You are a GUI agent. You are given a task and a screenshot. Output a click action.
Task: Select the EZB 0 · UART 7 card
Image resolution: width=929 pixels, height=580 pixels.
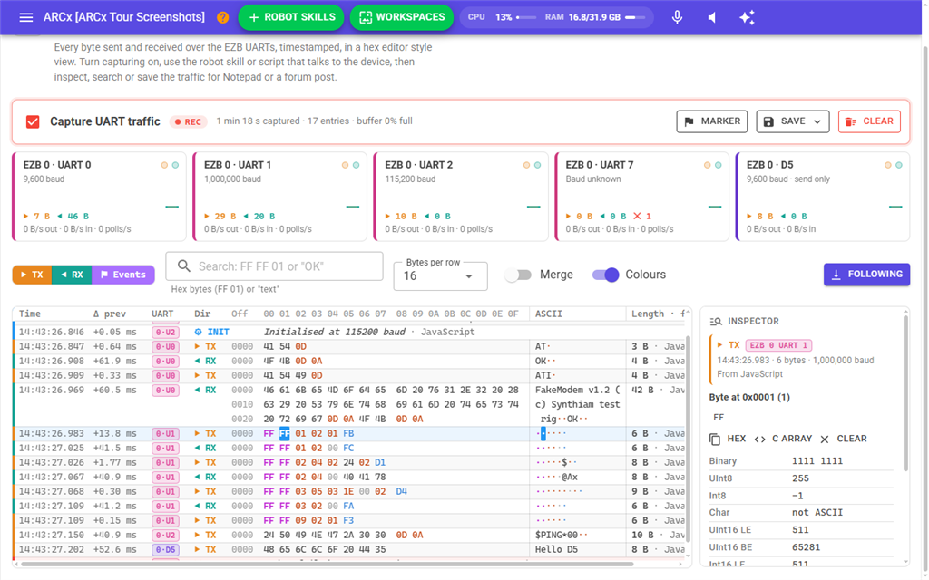coord(641,197)
